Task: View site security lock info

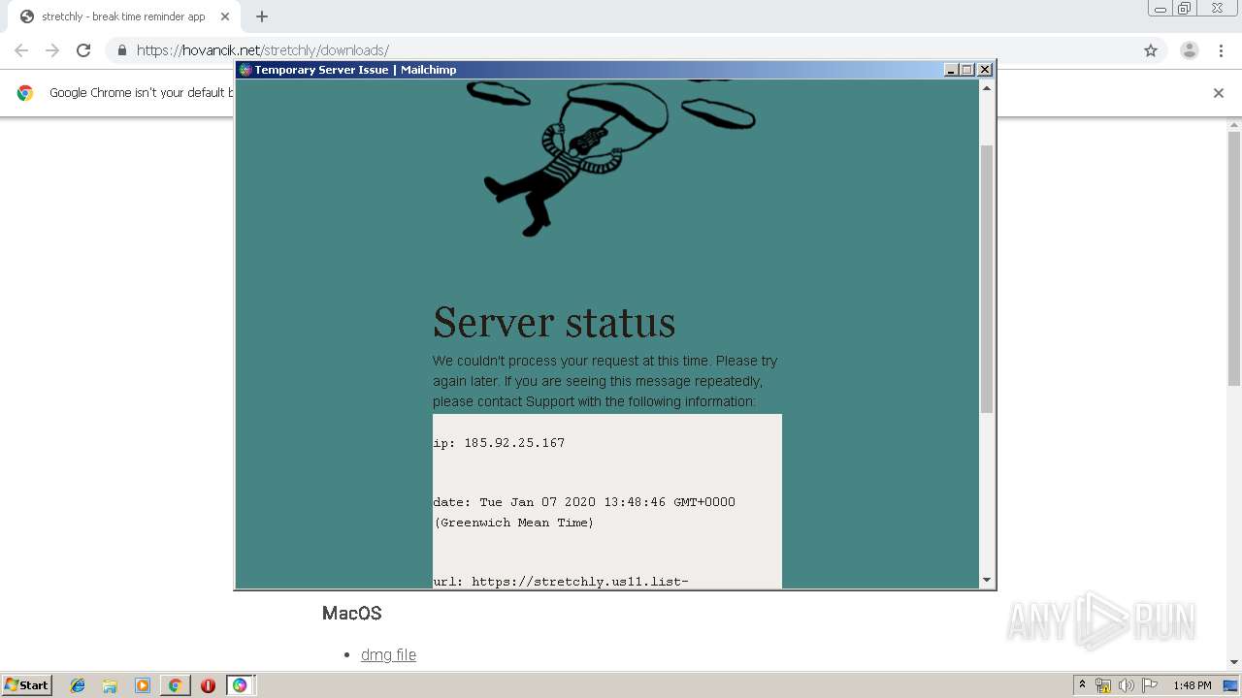Action: (x=122, y=50)
